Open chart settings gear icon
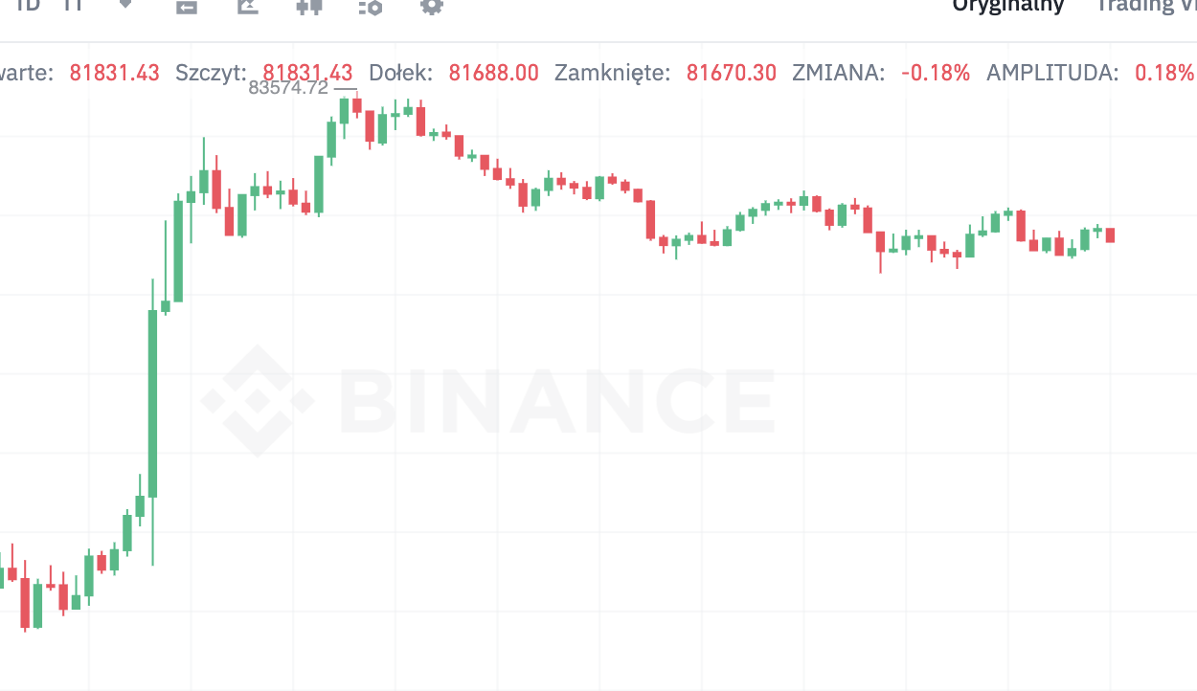 click(432, 6)
